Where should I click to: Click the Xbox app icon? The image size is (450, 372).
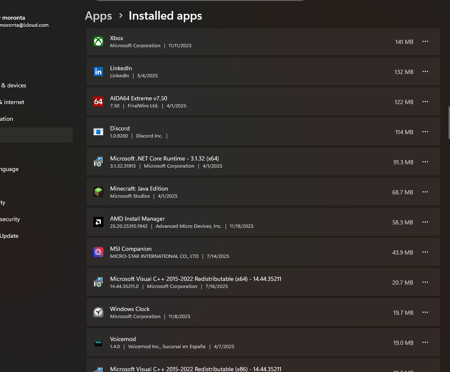click(98, 42)
